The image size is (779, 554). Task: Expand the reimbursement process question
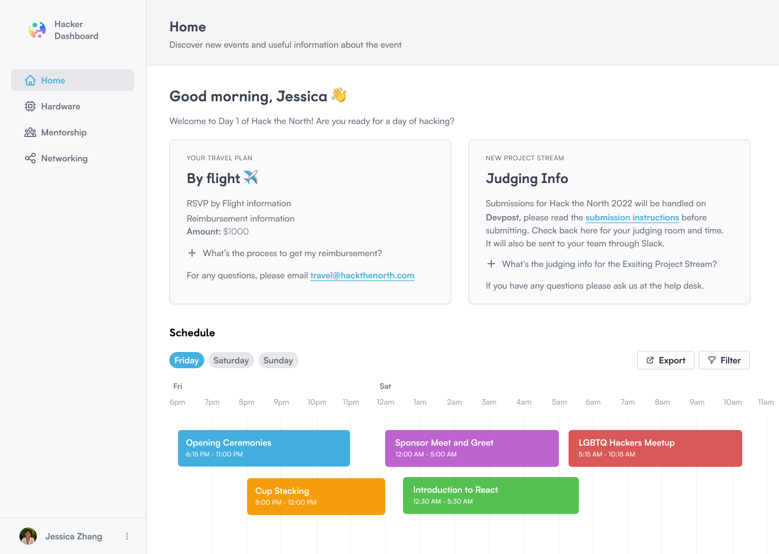pos(192,253)
